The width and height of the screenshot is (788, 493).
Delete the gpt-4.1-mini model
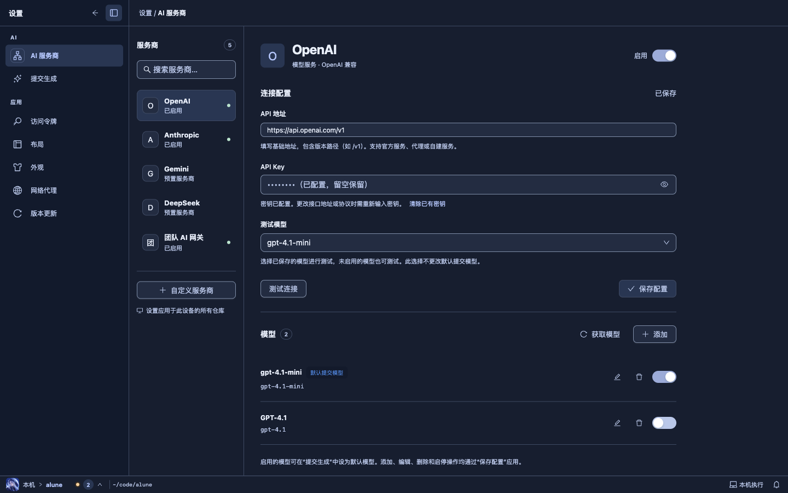pyautogui.click(x=639, y=377)
